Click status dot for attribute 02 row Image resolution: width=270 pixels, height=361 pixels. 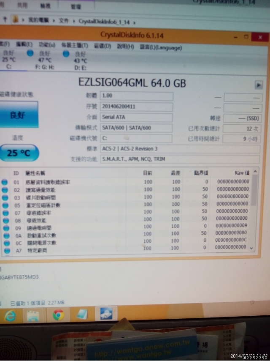5,190
